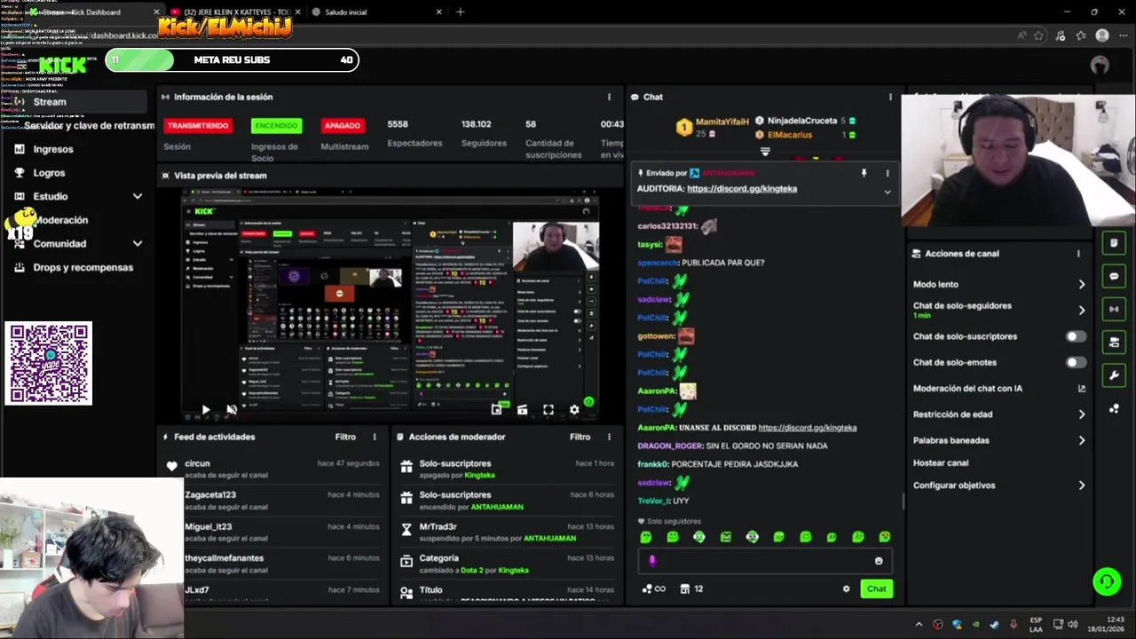The width and height of the screenshot is (1136, 639).
Task: Click the QR code image
Action: tap(48, 364)
